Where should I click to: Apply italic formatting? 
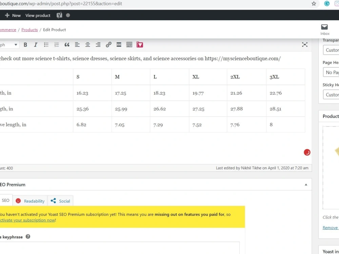point(36,45)
